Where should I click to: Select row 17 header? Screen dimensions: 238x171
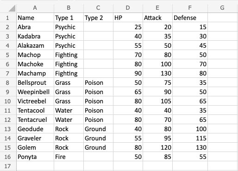[x=8, y=166]
